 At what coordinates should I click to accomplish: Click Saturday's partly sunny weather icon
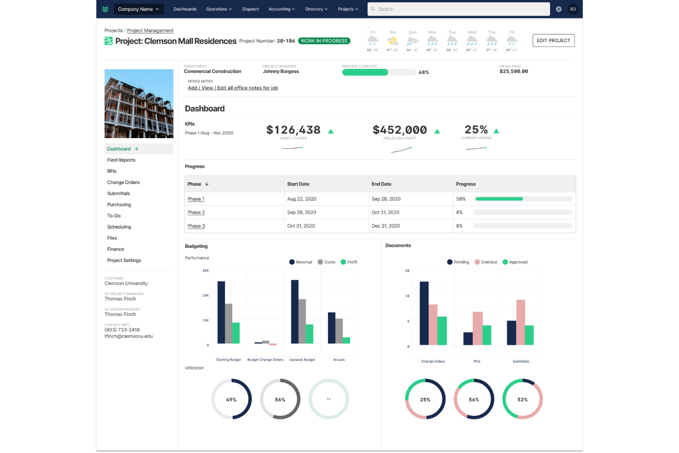[393, 41]
